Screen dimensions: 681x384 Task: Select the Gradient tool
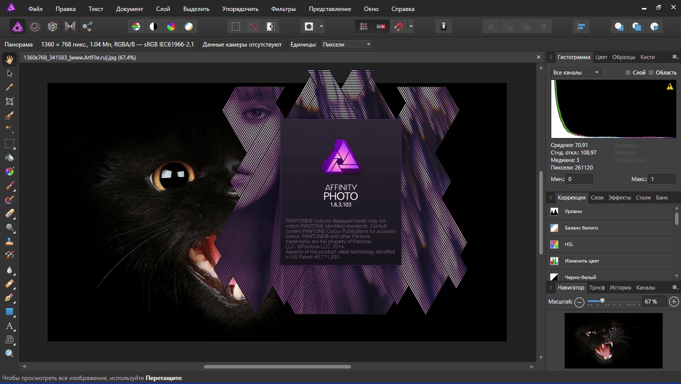point(10,171)
